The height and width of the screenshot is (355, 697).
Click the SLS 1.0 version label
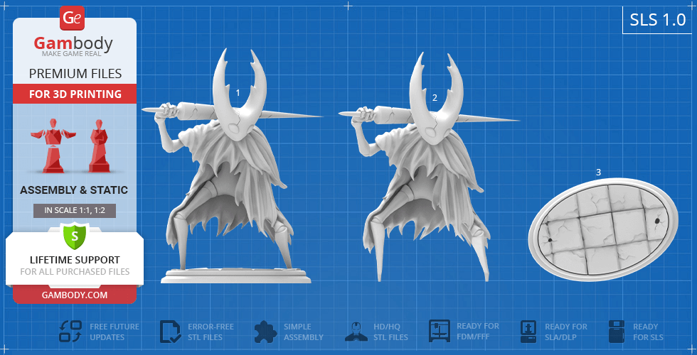[657, 20]
